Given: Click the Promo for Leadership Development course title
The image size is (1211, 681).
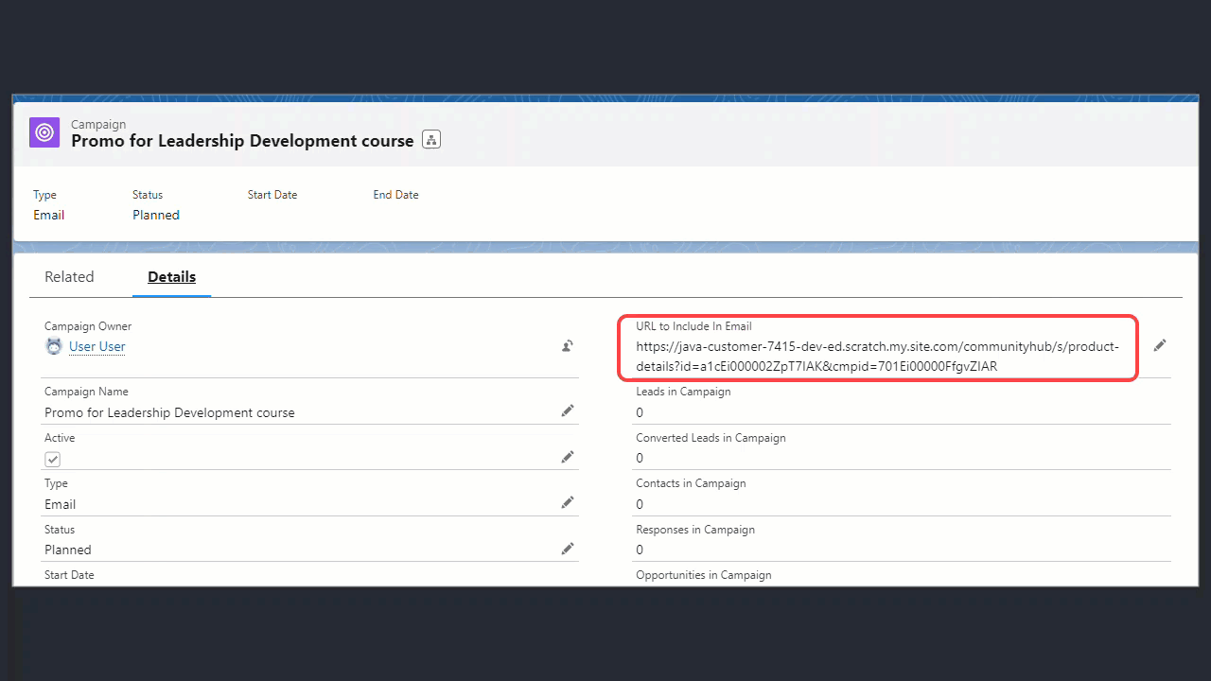Looking at the screenshot, I should [x=242, y=141].
